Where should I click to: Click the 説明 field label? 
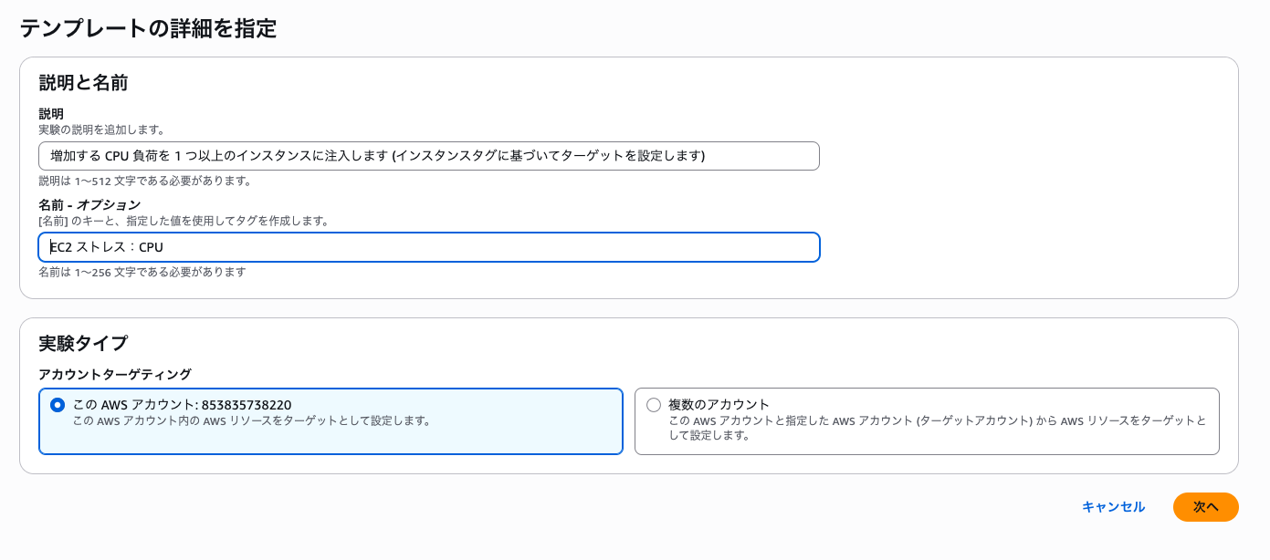(x=51, y=114)
